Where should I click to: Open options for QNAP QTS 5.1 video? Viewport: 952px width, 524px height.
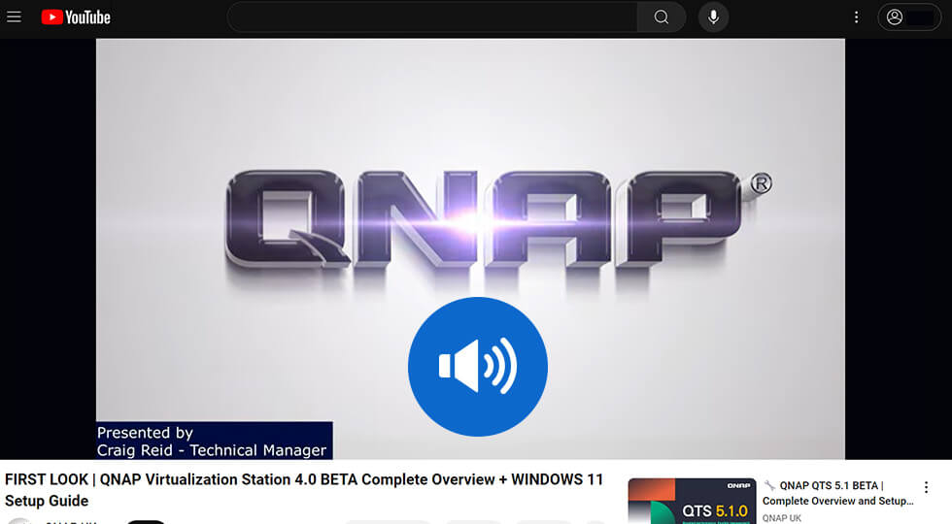coord(926,487)
